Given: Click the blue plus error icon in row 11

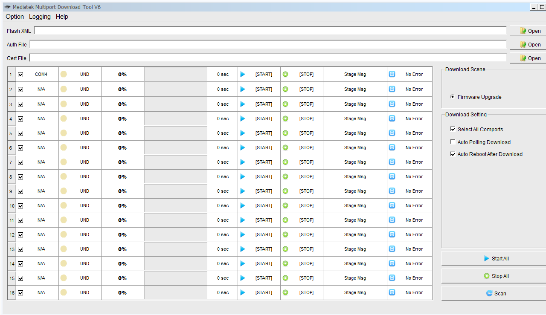Looking at the screenshot, I should (x=392, y=220).
